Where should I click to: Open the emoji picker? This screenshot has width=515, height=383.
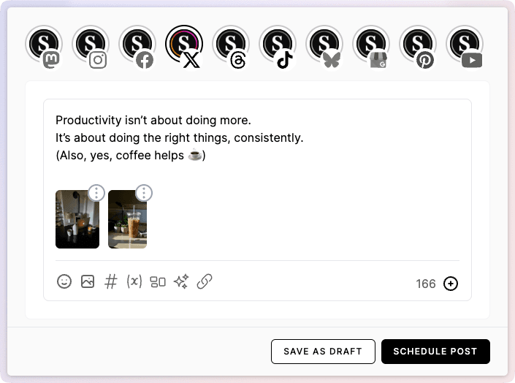tap(64, 281)
